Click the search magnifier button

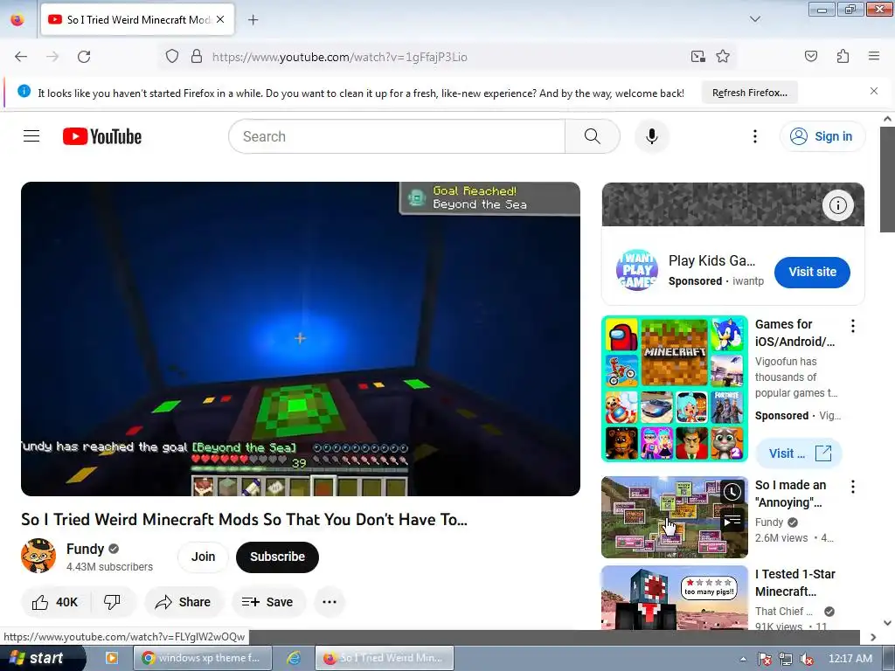point(593,136)
